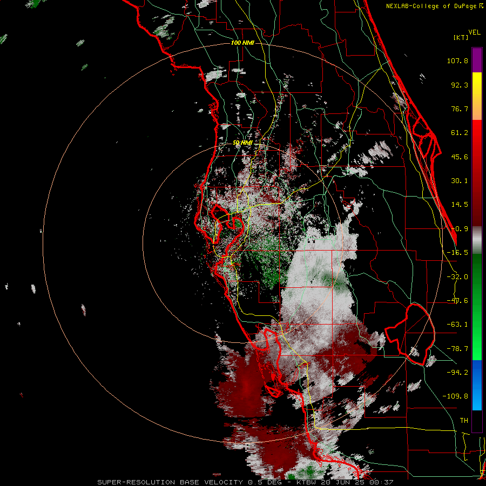Click the Super-Resolution Base Velocity caption text
486x486 pixels.
245,482
